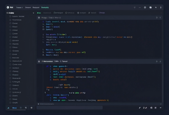Expand the dropdown chevron in the sidebar header

coord(34,13)
